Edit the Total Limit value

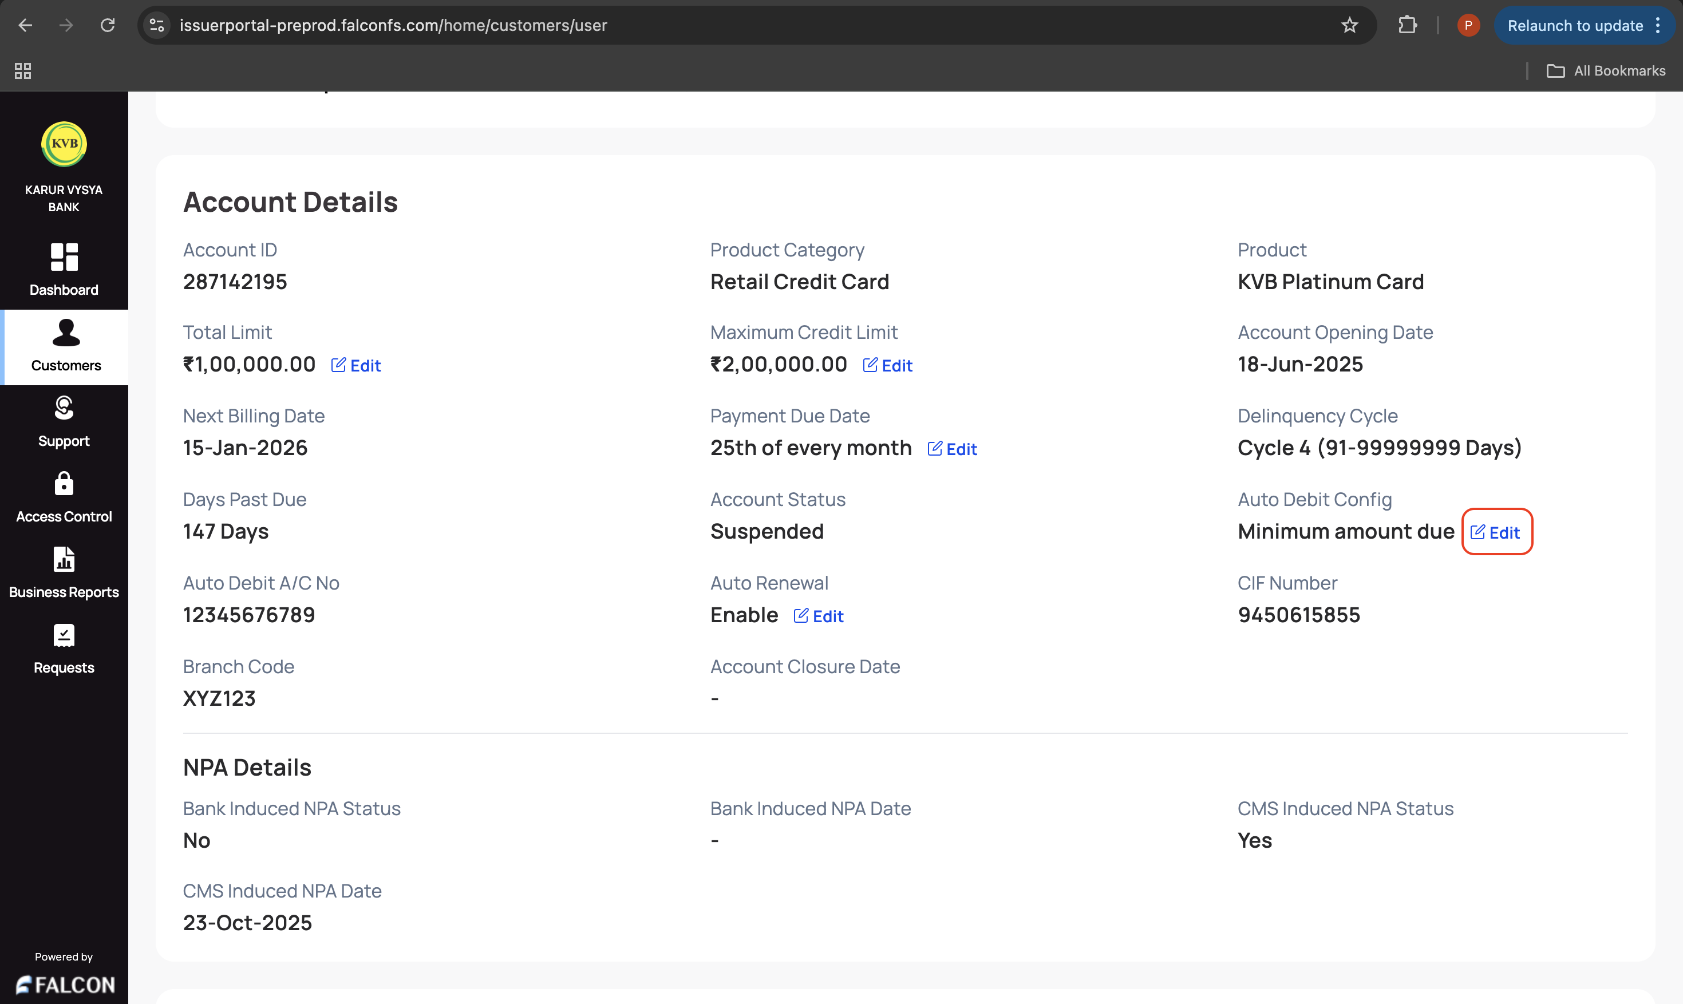[356, 365]
